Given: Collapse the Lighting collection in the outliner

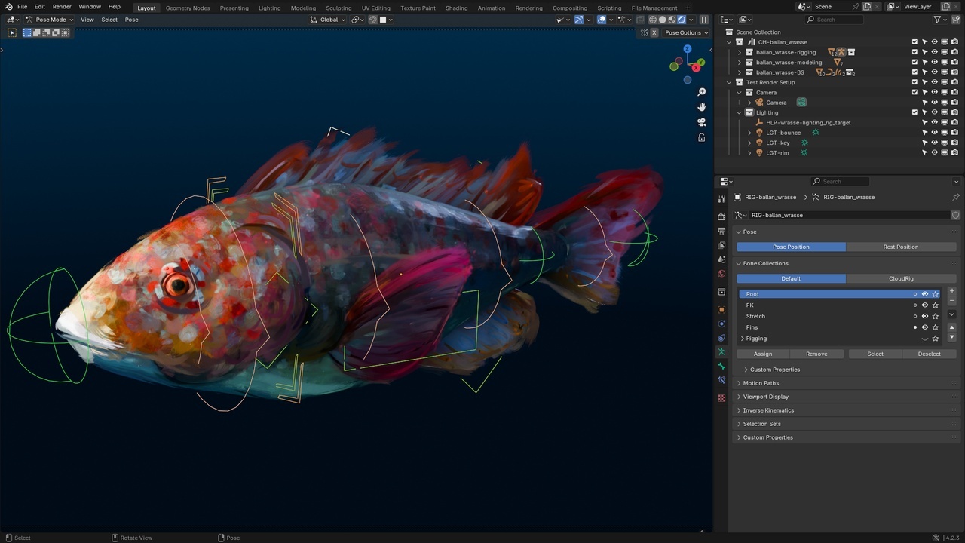Looking at the screenshot, I should click(x=739, y=112).
